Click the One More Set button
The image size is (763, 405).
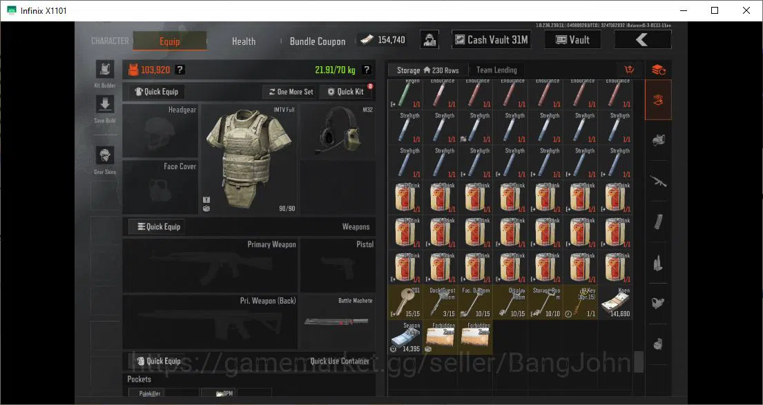289,91
